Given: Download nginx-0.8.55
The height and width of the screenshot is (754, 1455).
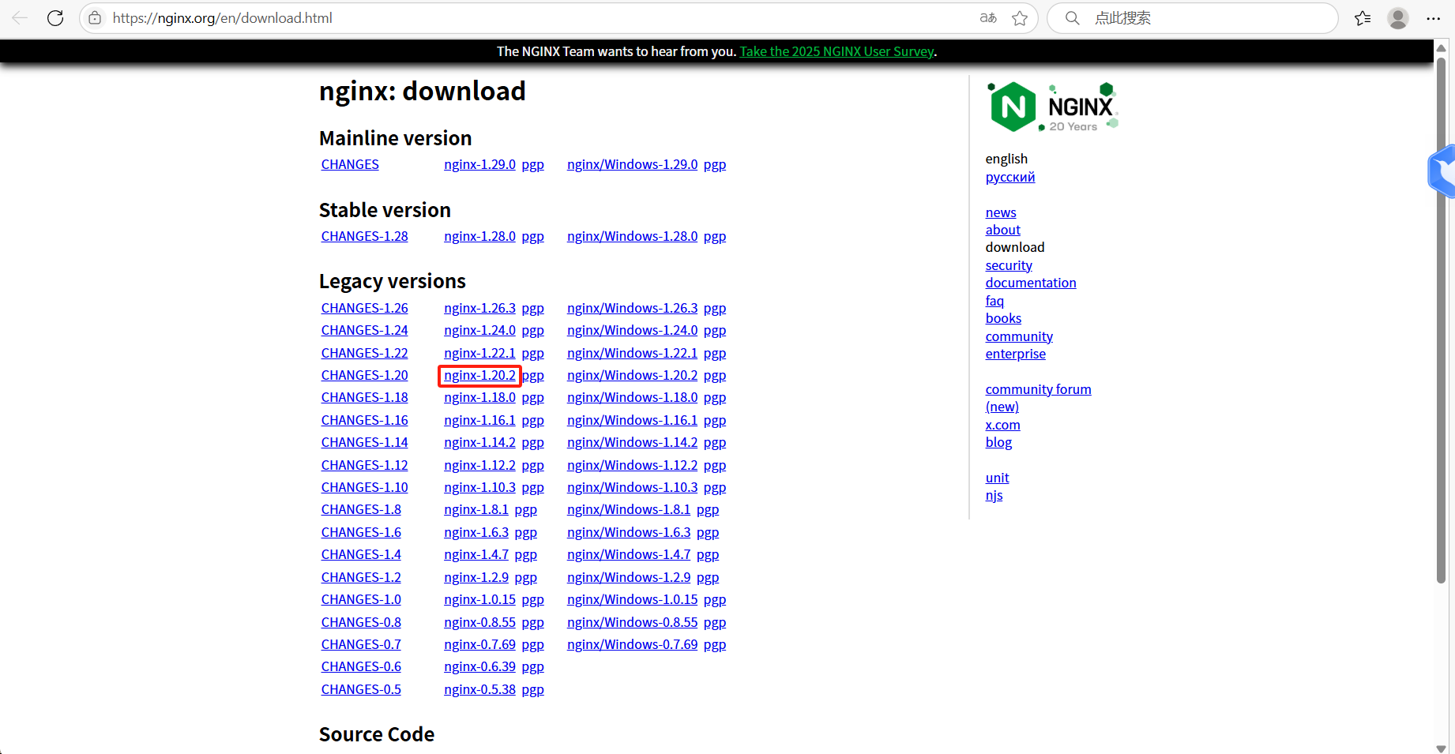Looking at the screenshot, I should (479, 622).
